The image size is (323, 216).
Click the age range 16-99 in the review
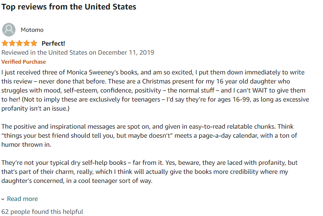[x=241, y=99]
